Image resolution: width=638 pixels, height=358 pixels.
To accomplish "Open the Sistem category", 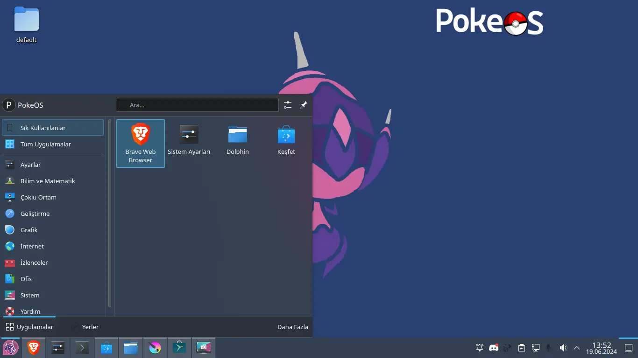I will (53, 295).
